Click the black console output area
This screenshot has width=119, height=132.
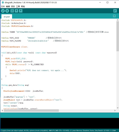coord(59,123)
